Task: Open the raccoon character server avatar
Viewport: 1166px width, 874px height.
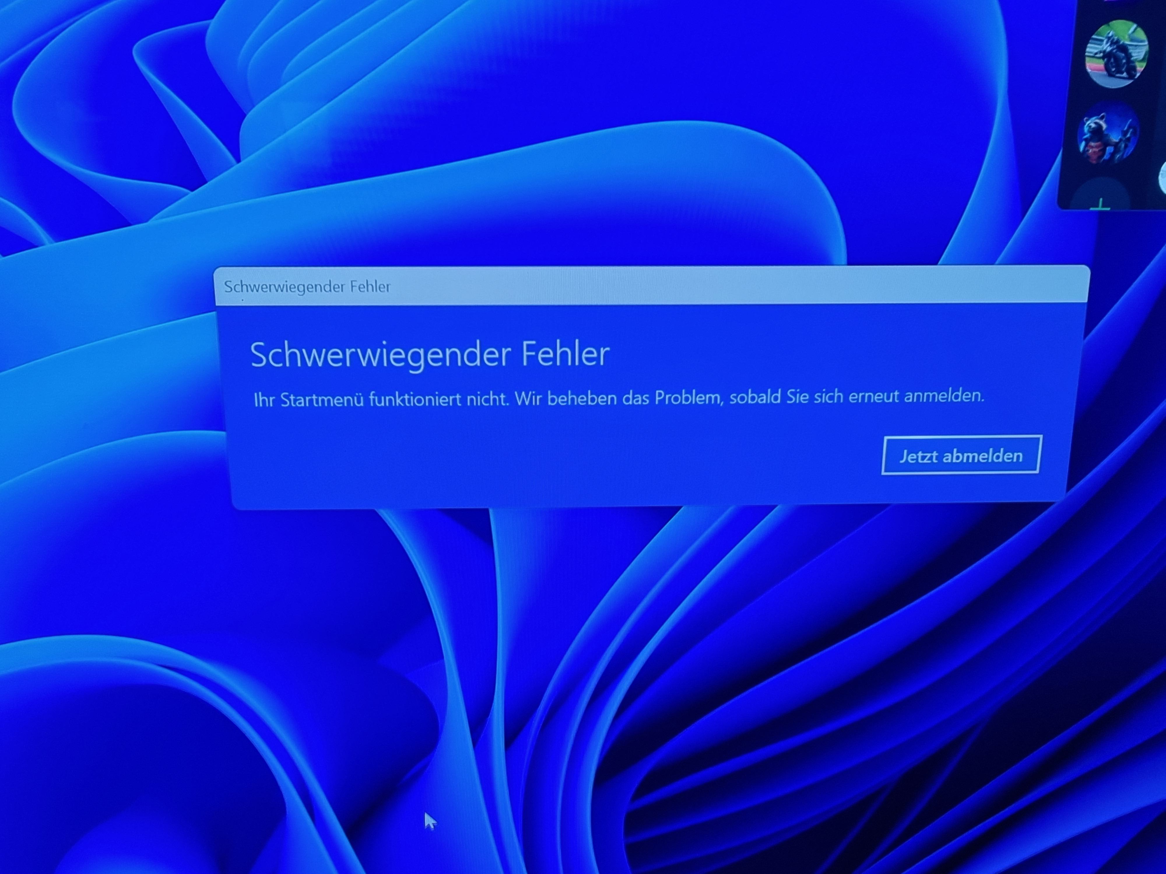Action: pyautogui.click(x=1108, y=134)
